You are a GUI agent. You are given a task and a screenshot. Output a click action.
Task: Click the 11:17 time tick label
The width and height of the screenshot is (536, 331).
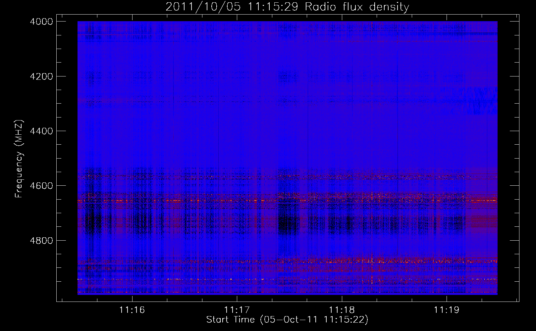(237, 310)
